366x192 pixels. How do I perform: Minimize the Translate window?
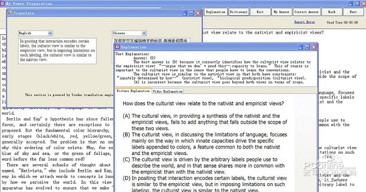click(x=185, y=13)
